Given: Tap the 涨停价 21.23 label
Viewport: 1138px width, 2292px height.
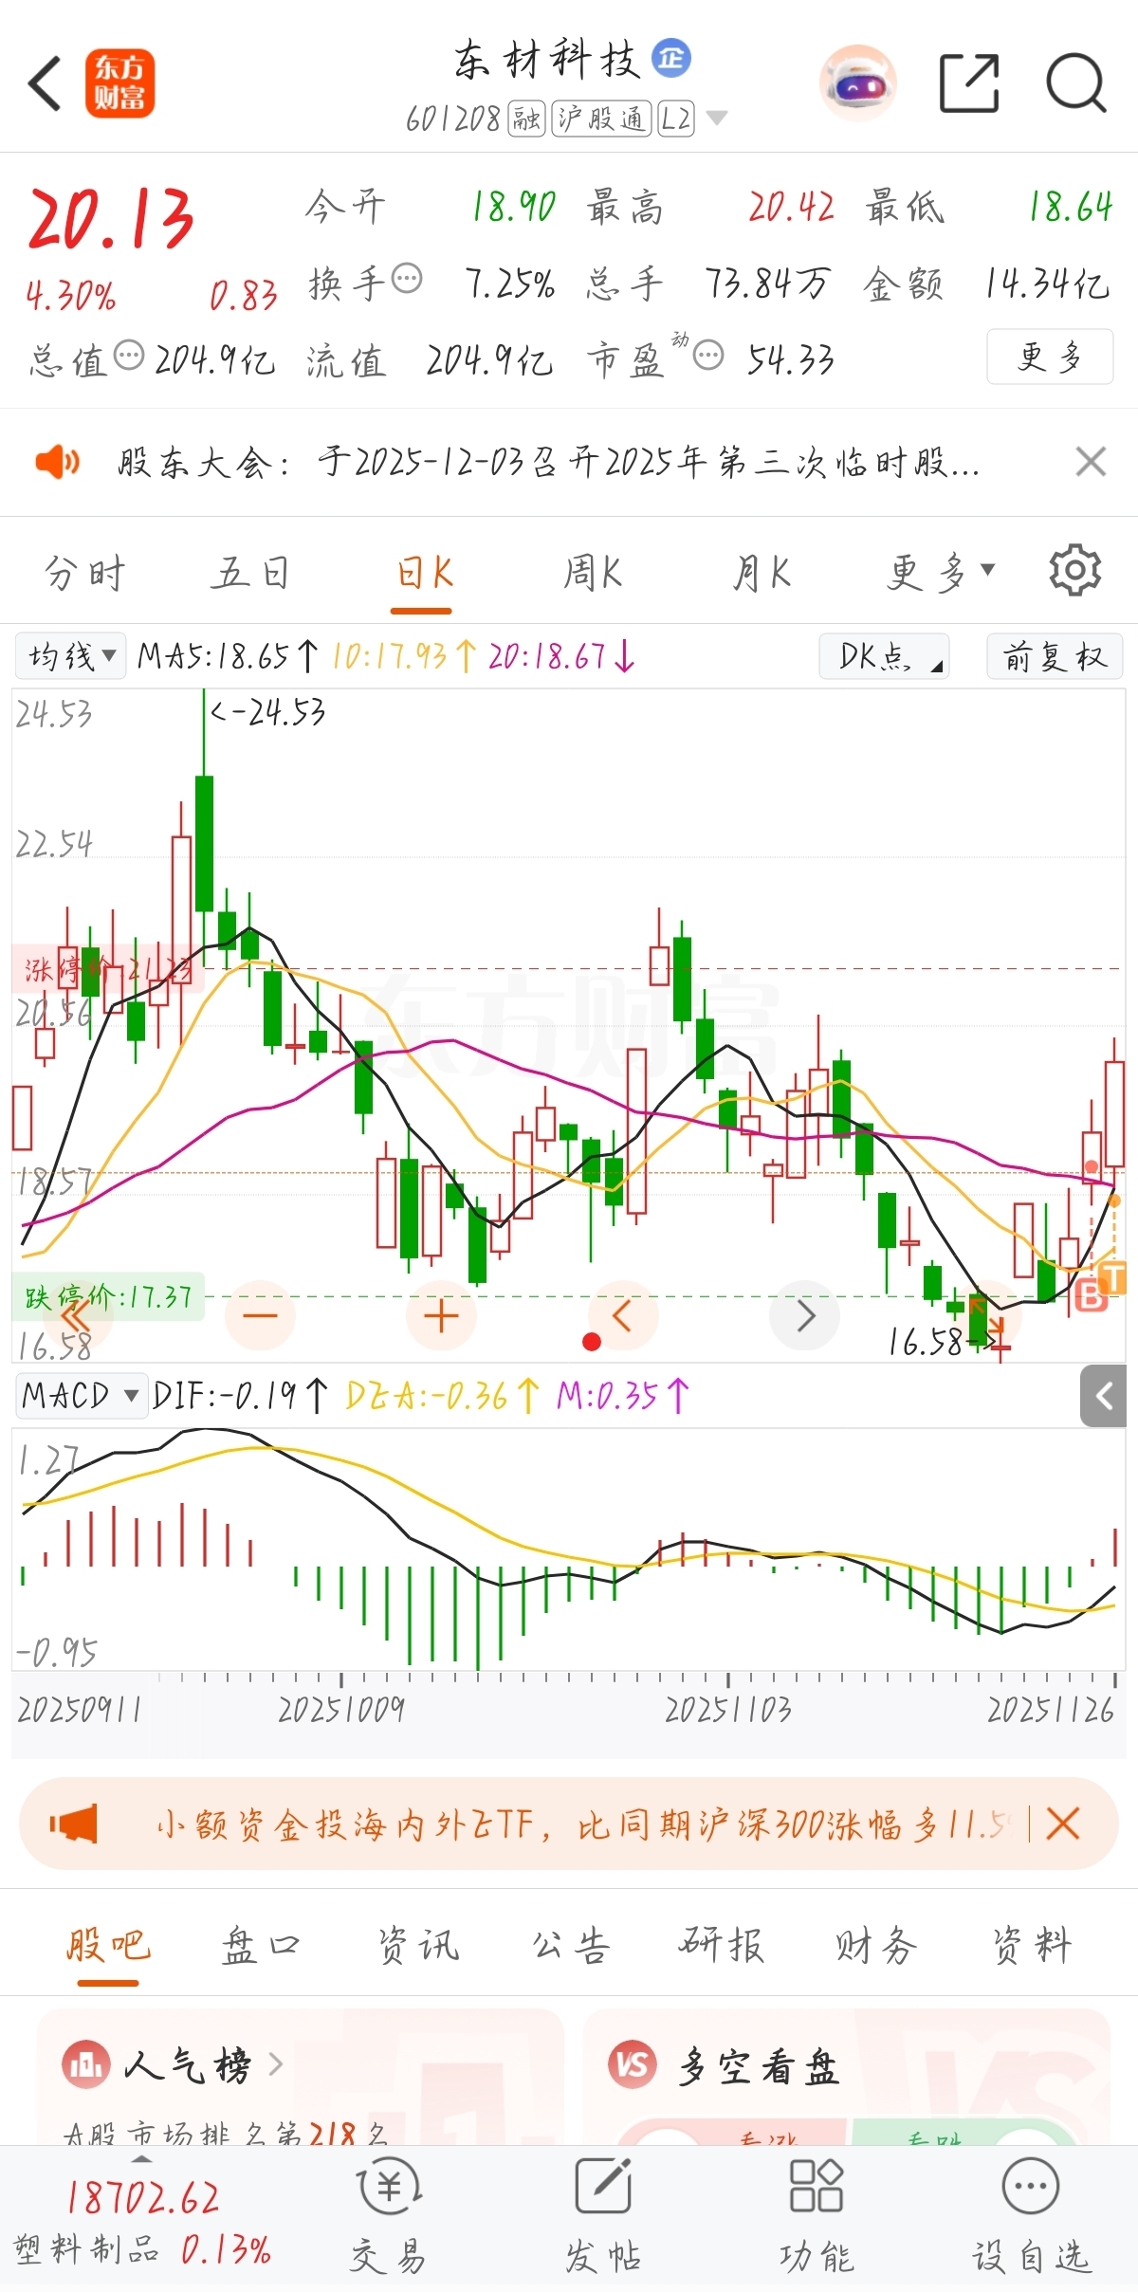Looking at the screenshot, I should pyautogui.click(x=108, y=969).
